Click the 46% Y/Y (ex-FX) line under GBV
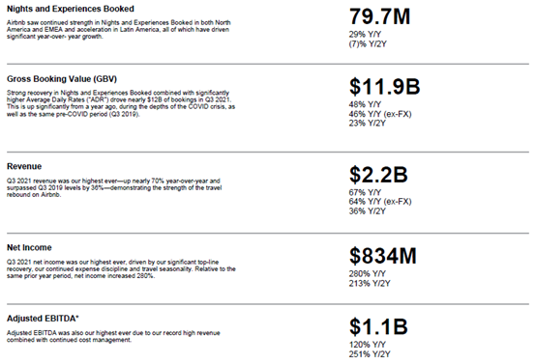Image resolution: width=536 pixels, height=364 pixels. (x=380, y=114)
